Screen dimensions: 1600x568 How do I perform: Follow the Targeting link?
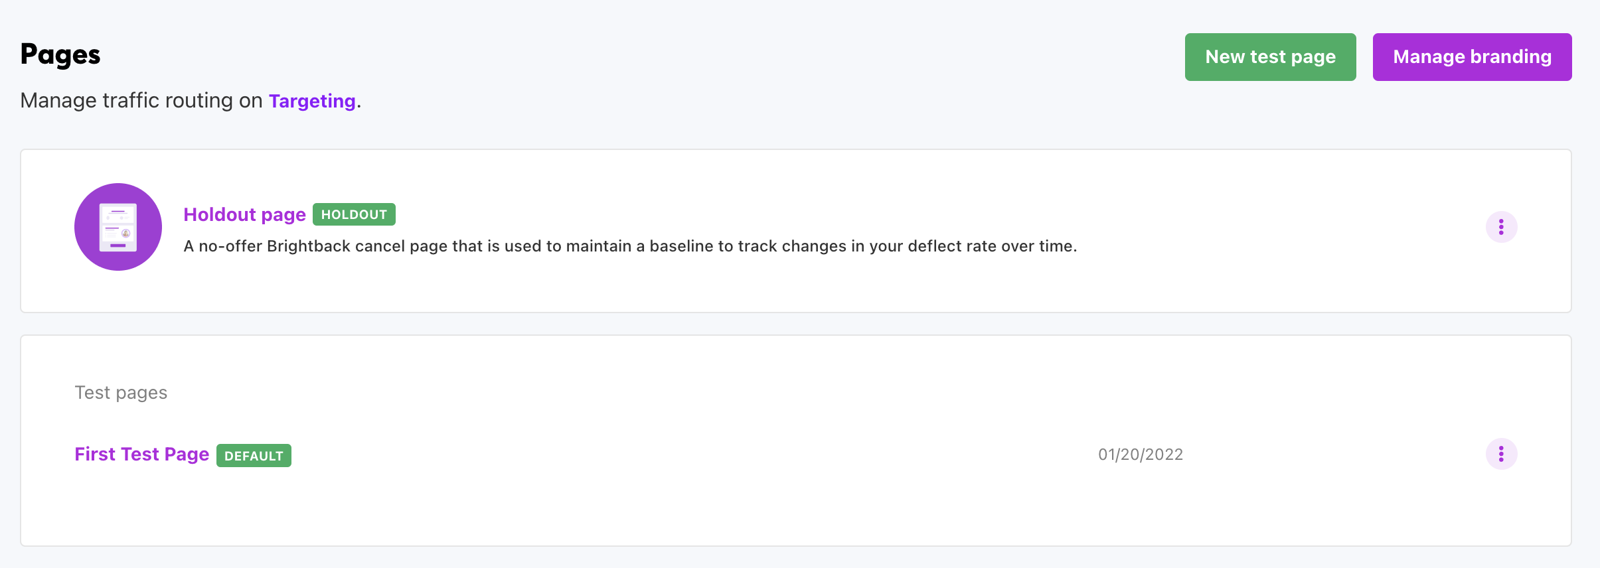(312, 101)
